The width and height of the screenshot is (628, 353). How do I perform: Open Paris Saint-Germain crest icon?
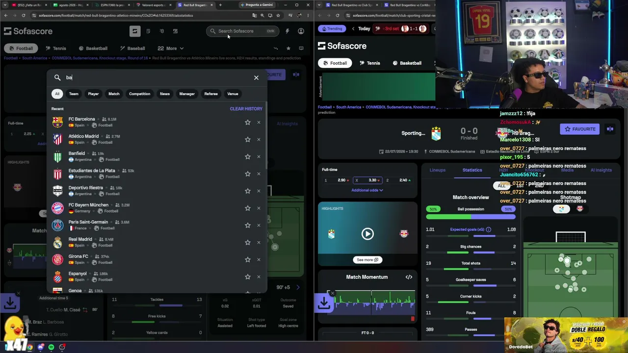(58, 225)
